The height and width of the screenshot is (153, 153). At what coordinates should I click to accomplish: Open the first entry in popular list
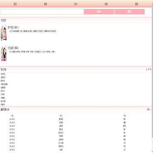click(x=3, y=74)
